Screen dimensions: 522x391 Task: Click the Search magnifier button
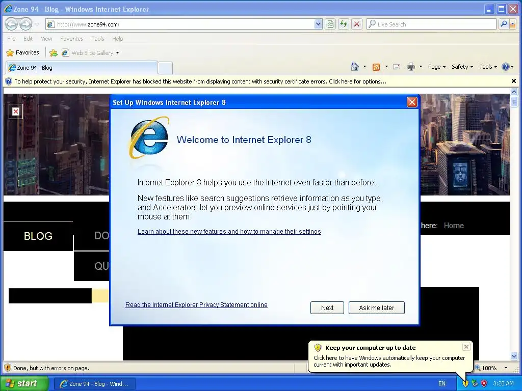click(503, 24)
